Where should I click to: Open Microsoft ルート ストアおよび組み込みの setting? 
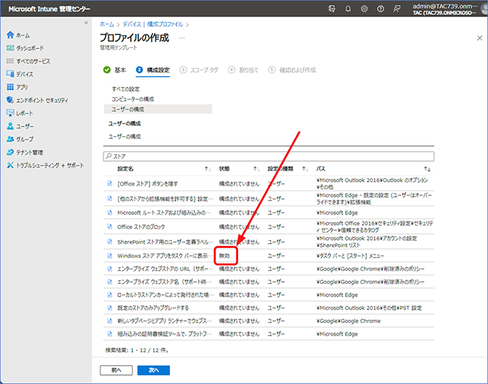click(x=164, y=213)
